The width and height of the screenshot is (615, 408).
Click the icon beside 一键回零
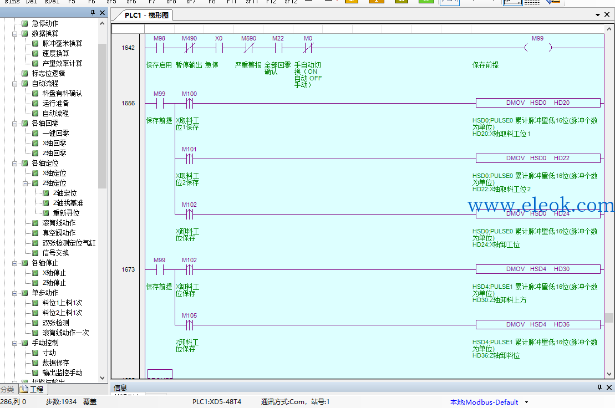[x=35, y=133]
